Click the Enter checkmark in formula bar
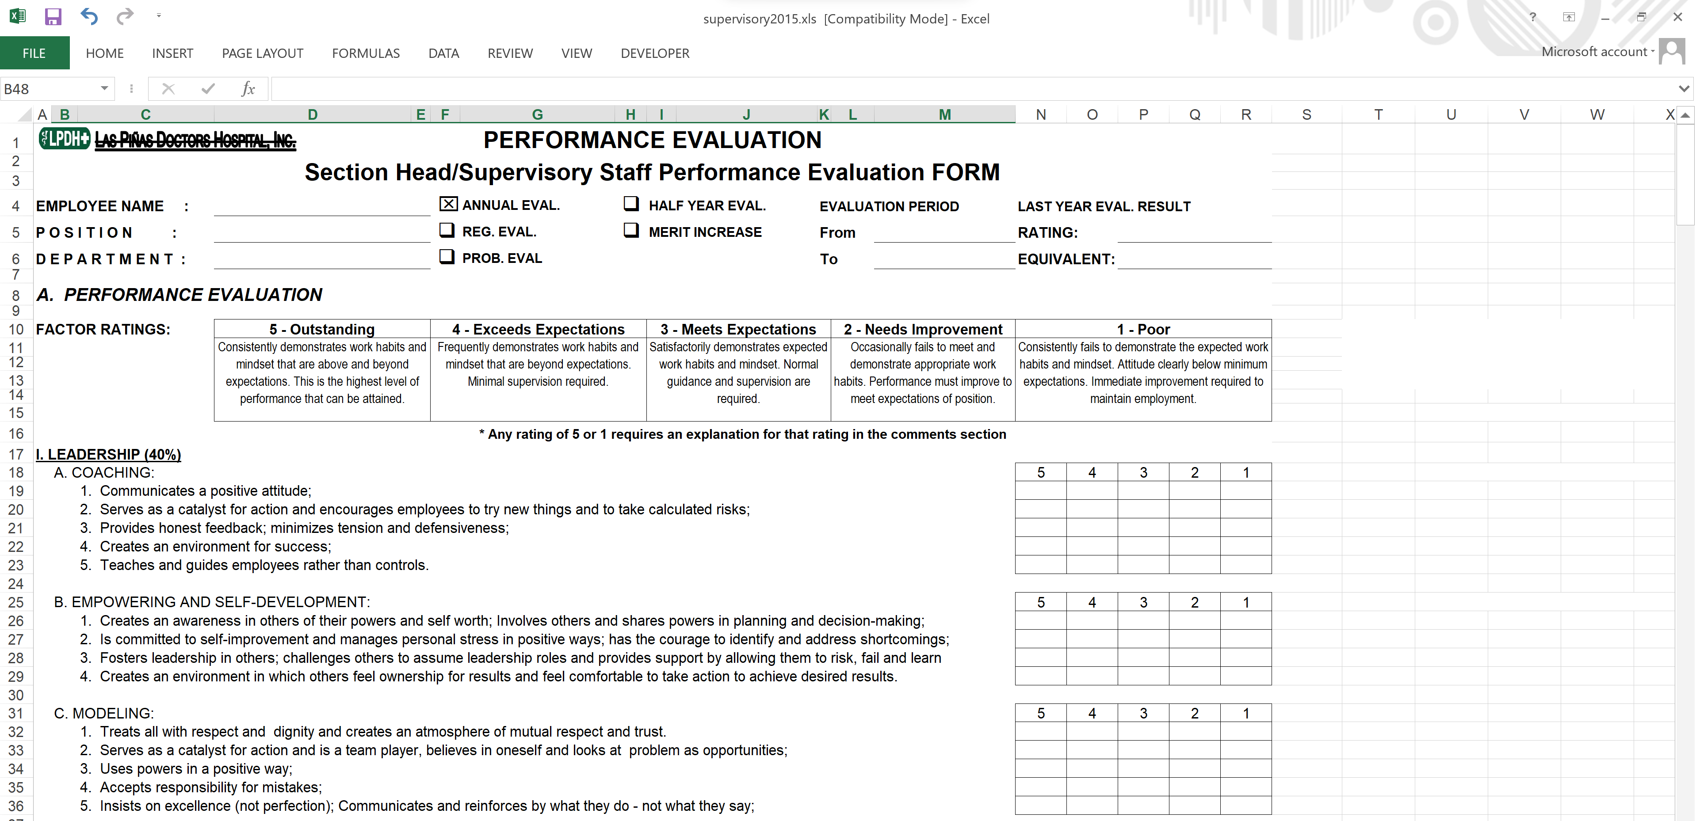This screenshot has width=1696, height=821. point(208,89)
